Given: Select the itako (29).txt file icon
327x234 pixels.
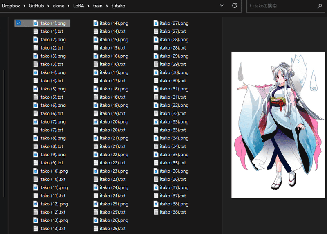Looking at the screenshot, I should 156,64.
